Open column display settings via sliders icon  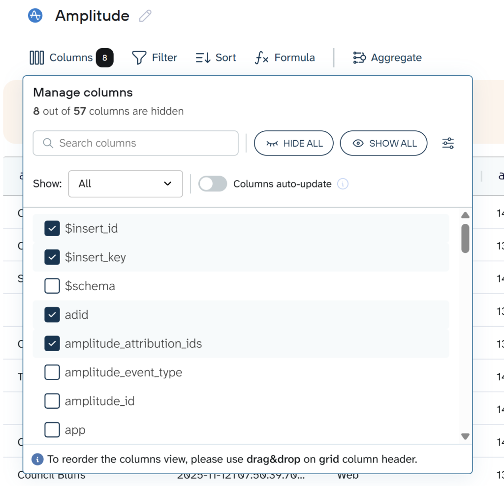coord(448,143)
